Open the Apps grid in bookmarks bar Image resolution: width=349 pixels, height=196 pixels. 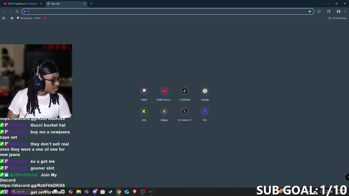(4, 18)
